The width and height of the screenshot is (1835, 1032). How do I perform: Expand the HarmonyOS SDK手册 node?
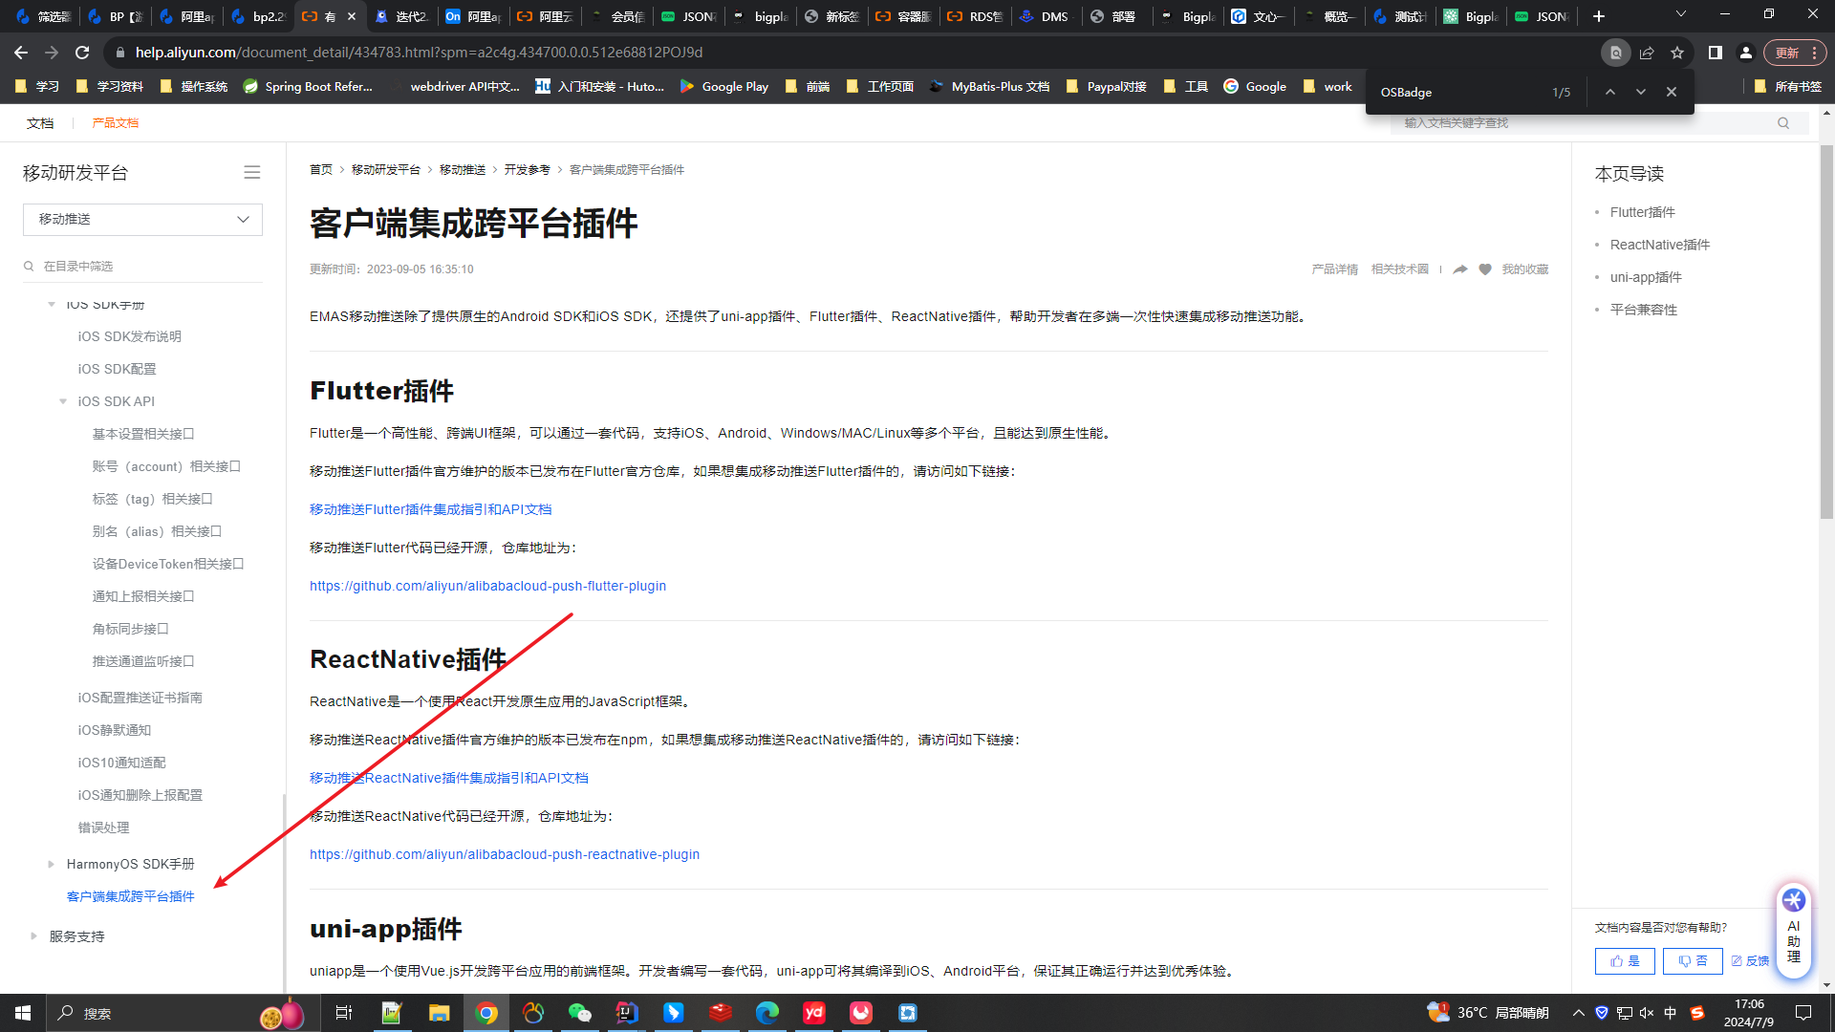(x=52, y=864)
